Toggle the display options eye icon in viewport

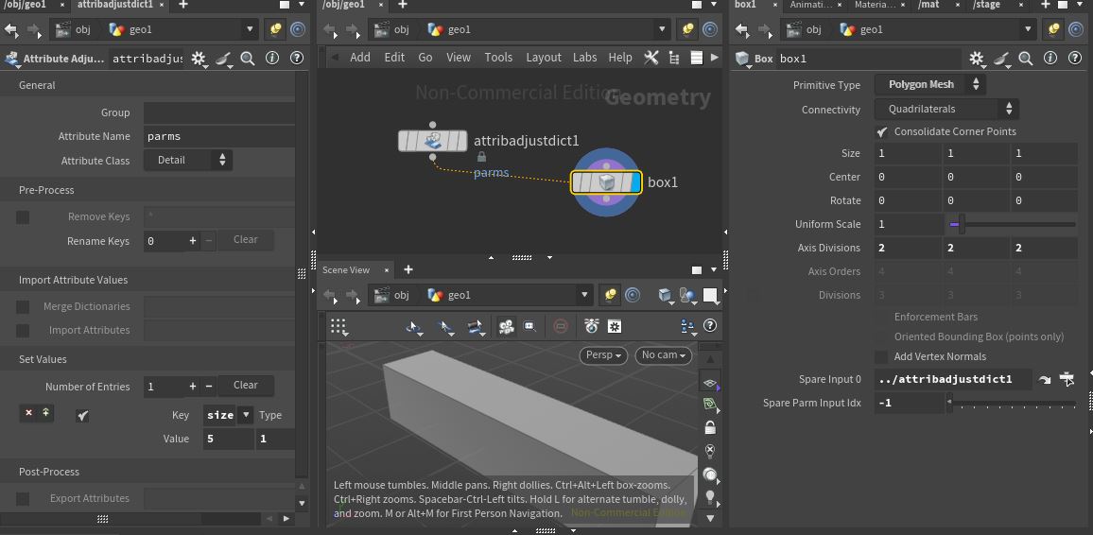tap(709, 383)
